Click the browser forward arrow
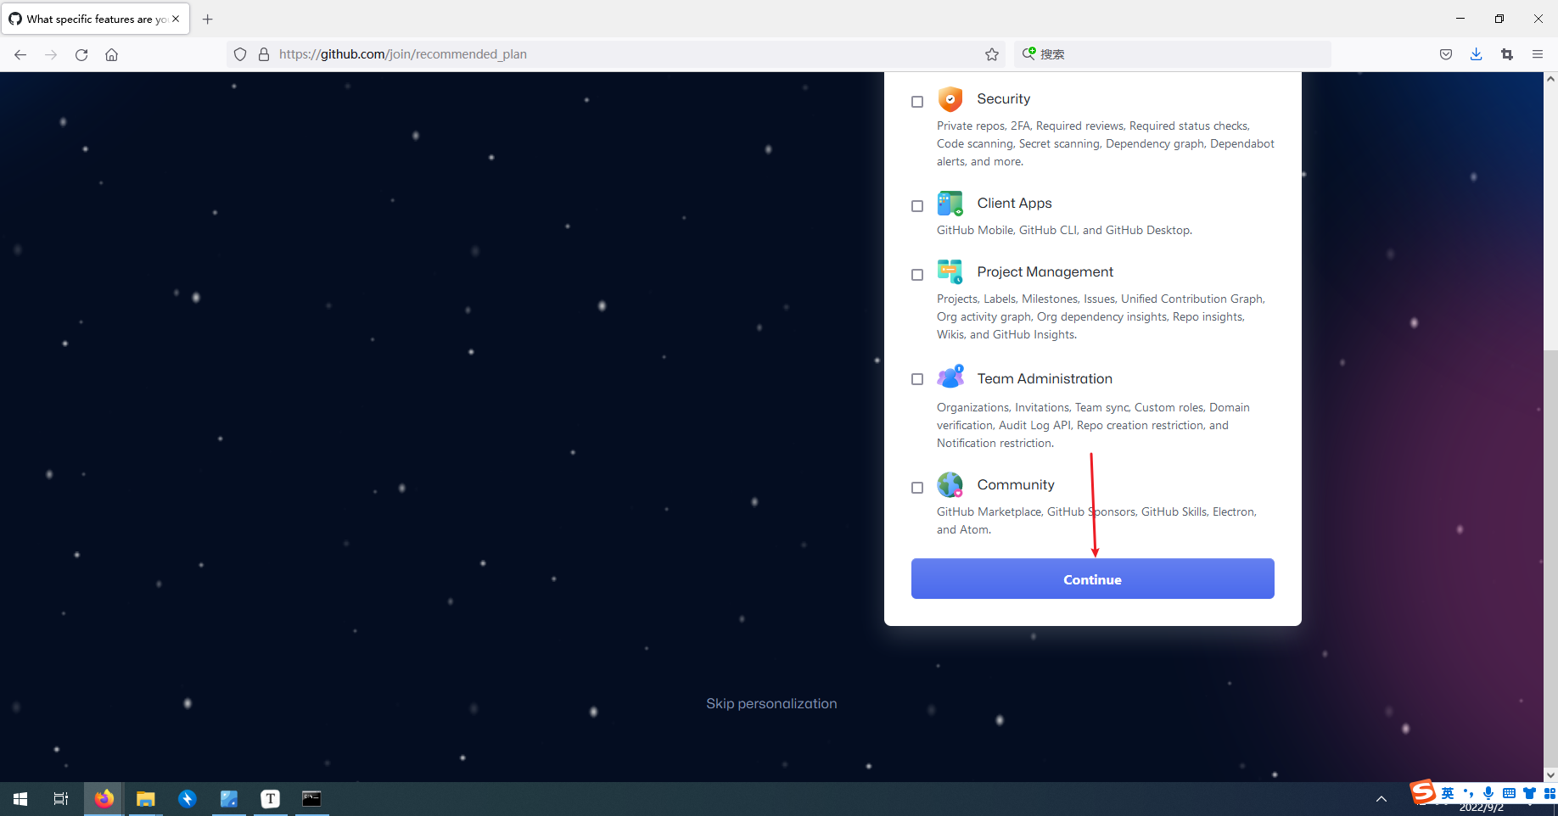Viewport: 1558px width, 816px height. [x=51, y=54]
